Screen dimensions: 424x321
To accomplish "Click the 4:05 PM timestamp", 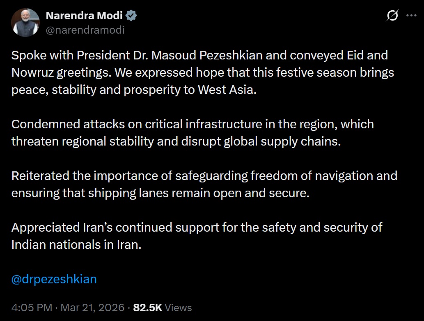I will 32,307.
